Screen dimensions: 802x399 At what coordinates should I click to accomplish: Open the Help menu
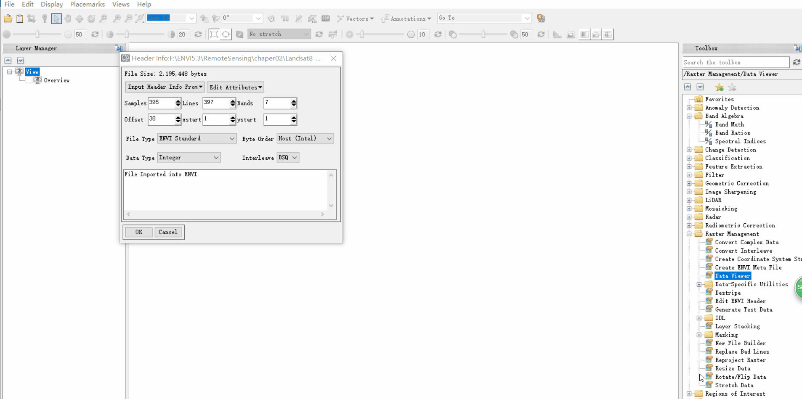pos(144,4)
